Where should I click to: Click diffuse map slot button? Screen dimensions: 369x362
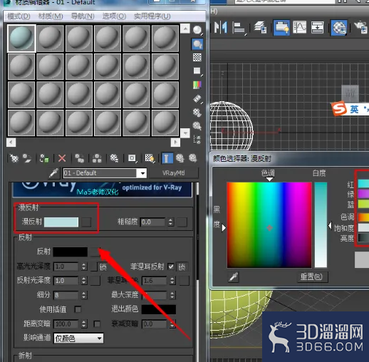point(86,222)
